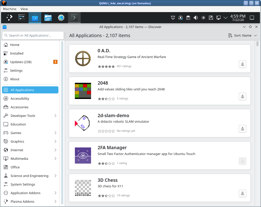Viewport: 261px width, 207px height.
Task: Open the QEMU View menu
Action: pos(24,9)
